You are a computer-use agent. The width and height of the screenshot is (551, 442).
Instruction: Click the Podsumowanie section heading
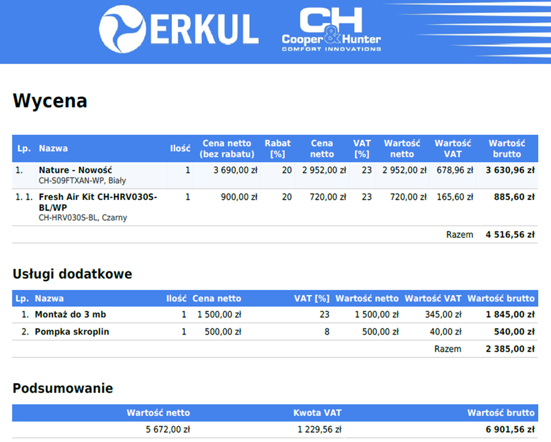[x=62, y=388]
